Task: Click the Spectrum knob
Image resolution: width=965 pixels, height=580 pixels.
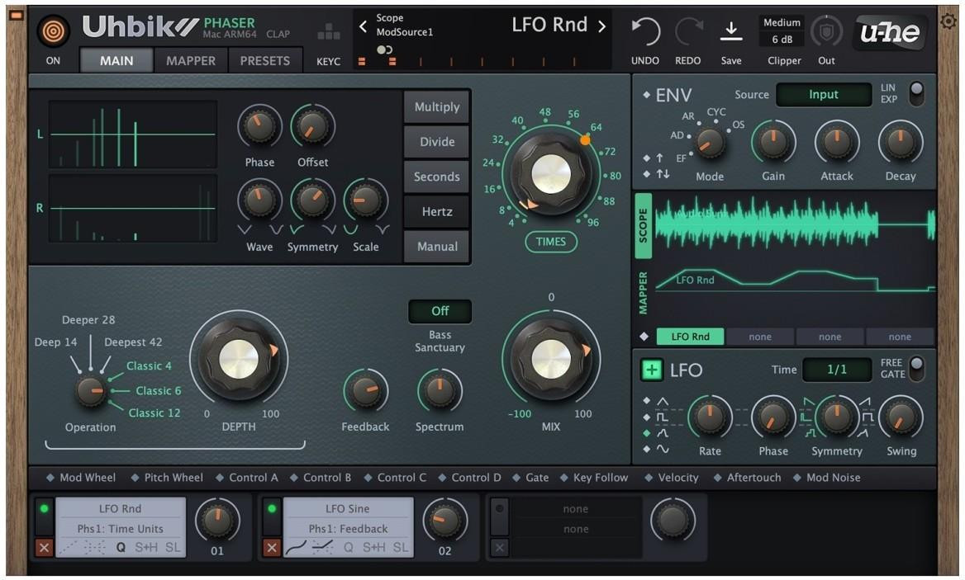Action: (x=440, y=391)
